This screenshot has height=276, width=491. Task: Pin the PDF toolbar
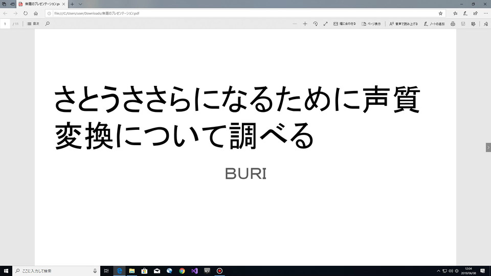[x=486, y=24]
